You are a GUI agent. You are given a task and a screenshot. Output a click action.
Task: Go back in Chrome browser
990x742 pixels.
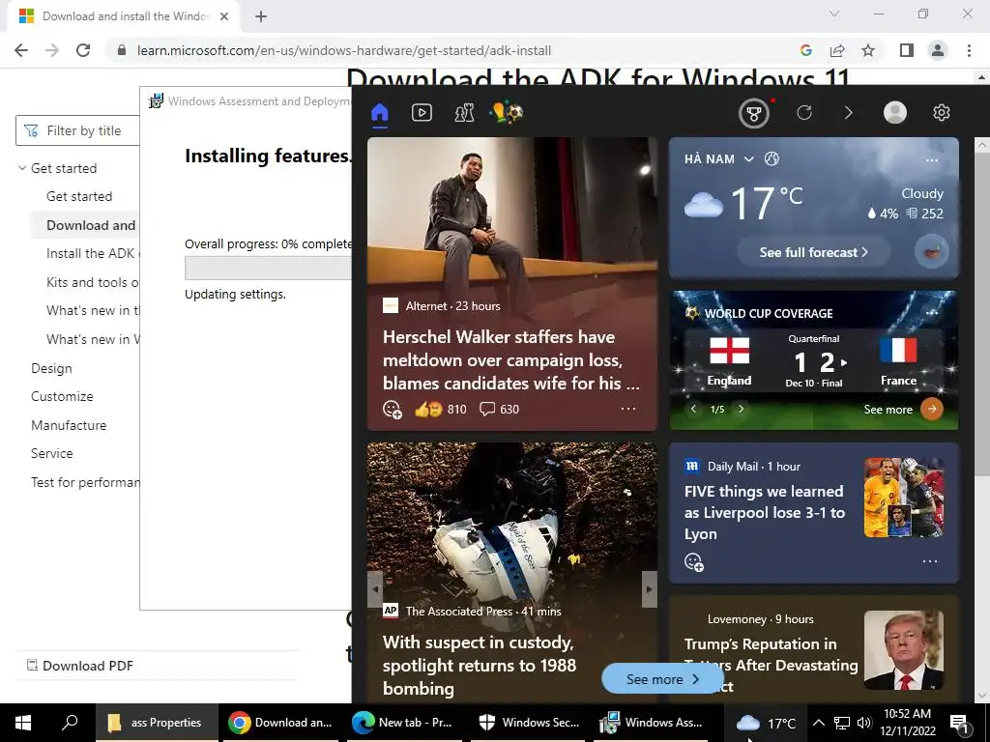pos(21,50)
